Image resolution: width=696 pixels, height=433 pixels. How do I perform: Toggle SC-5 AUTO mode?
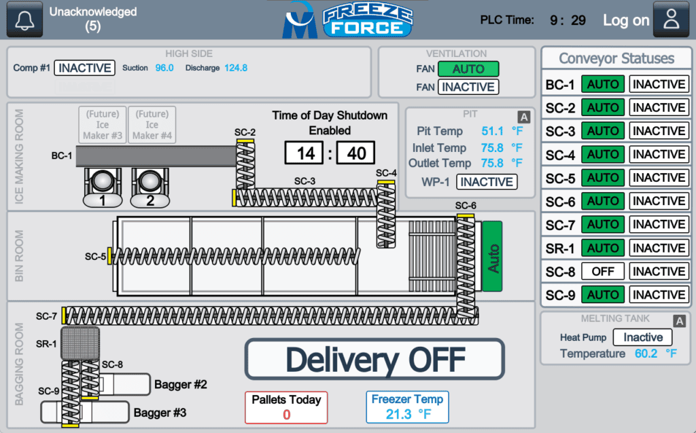tap(603, 178)
